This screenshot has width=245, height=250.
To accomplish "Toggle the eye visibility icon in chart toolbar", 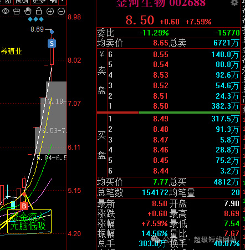I will (6, 12).
